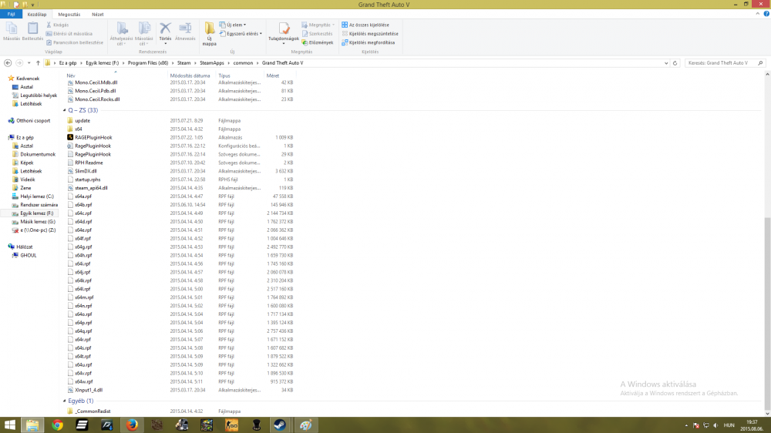
Task: Switch to the Megosztás ribbon tab
Action: click(69, 14)
